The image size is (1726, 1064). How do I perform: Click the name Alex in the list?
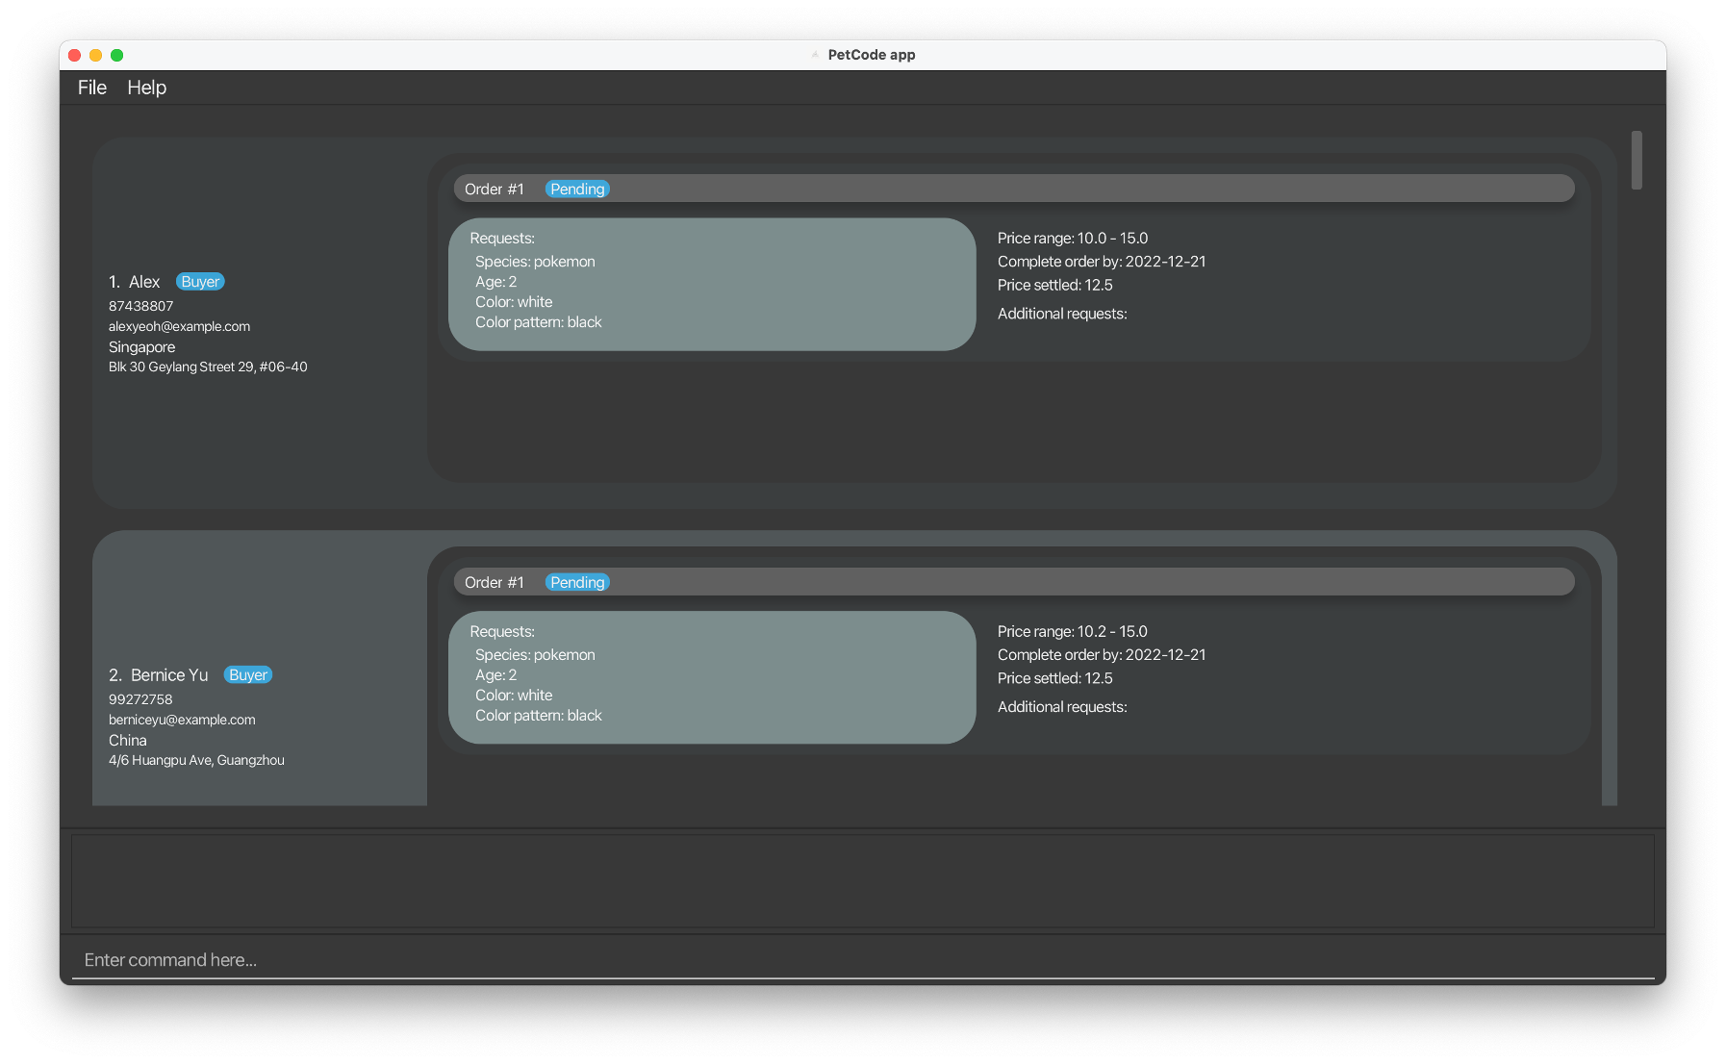pos(144,282)
